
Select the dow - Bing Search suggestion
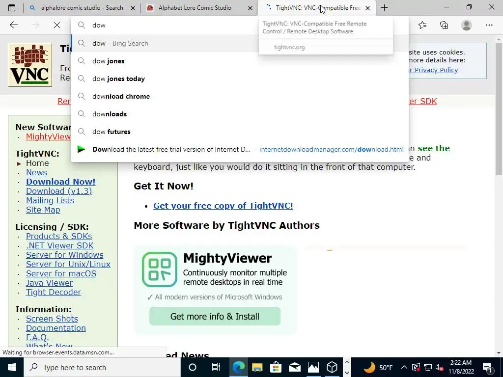pyautogui.click(x=240, y=43)
